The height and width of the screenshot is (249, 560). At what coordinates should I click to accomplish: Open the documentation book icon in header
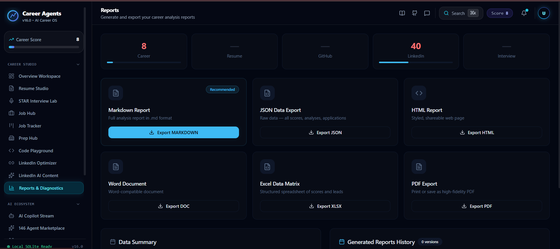(x=402, y=13)
